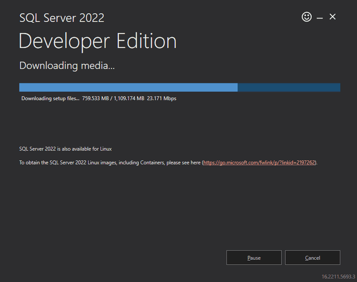Click the download speed "23.171 Mbps"
Screen dimensions: 357x282
162,99
